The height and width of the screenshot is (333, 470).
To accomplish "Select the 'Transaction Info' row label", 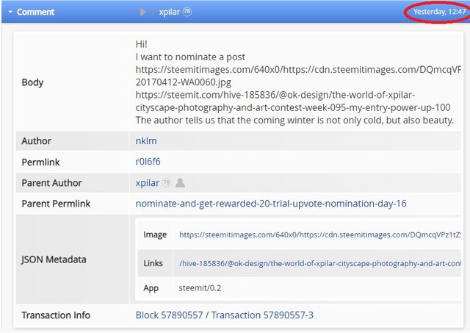I will tap(56, 315).
